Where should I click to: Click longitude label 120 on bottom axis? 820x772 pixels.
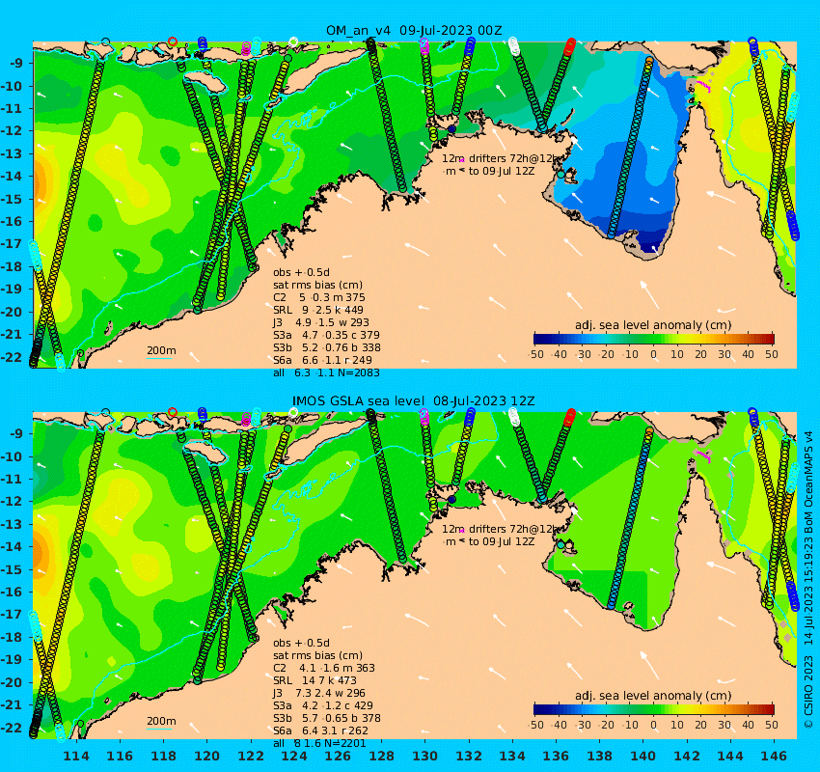pyautogui.click(x=207, y=756)
